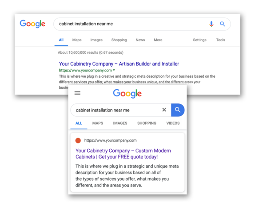Viewport: 255px width, 202px height.
Task: Switch to the mobile IMAGES tab
Action: (x=120, y=123)
